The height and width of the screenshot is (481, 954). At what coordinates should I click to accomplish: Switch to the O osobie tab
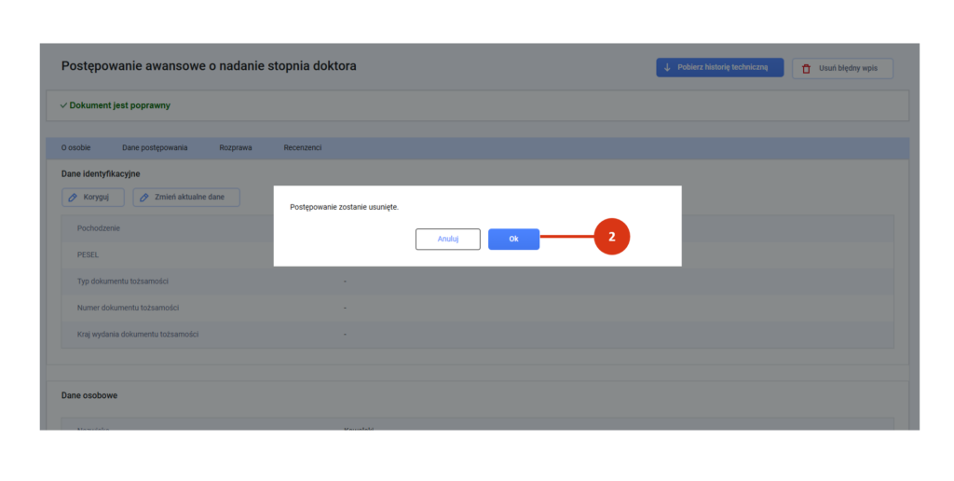76,148
